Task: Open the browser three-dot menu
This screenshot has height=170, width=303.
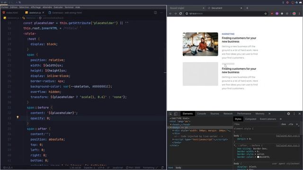Action: coord(299,14)
